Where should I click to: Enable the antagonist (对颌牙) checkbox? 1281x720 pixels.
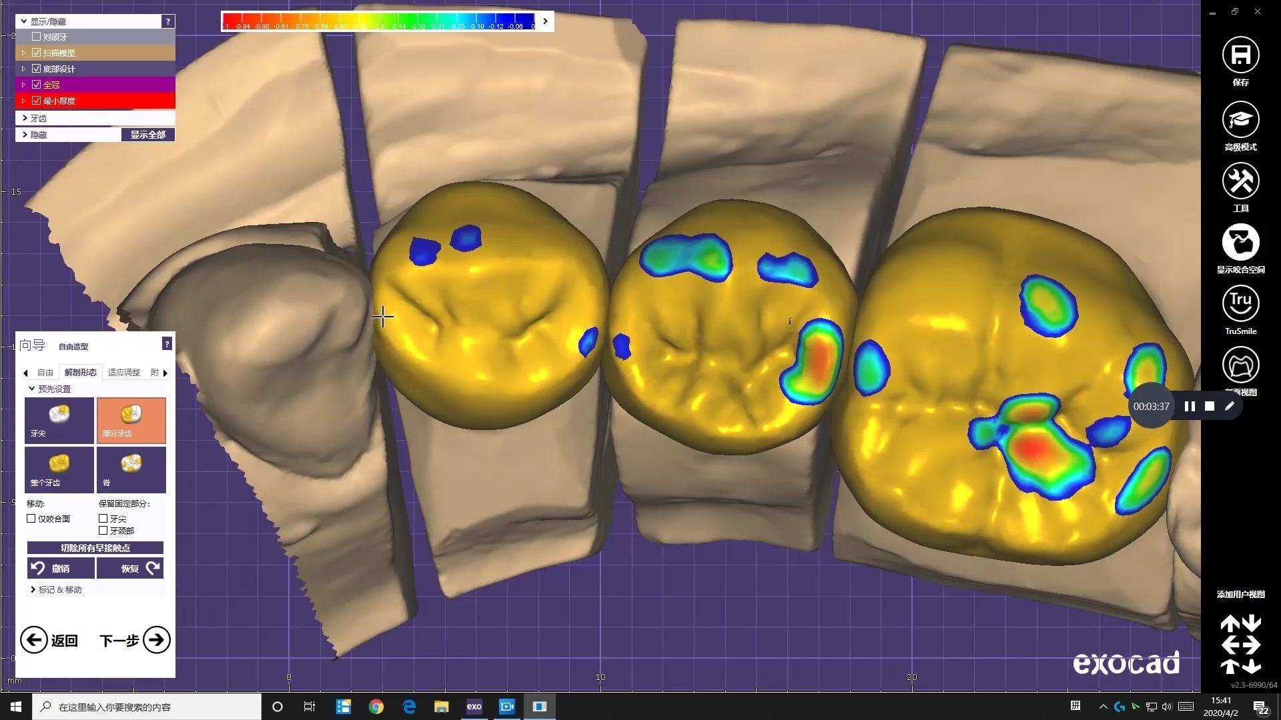tap(37, 37)
